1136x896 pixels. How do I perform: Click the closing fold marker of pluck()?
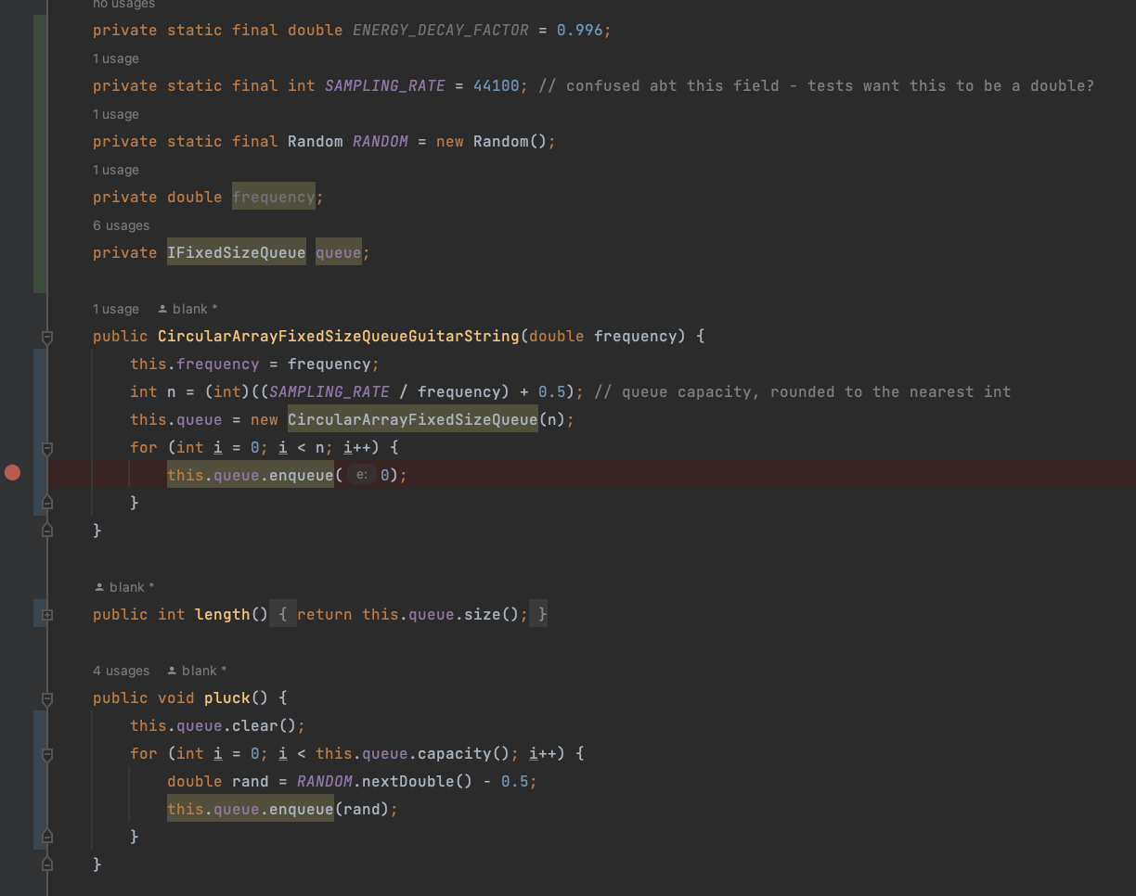point(47,864)
